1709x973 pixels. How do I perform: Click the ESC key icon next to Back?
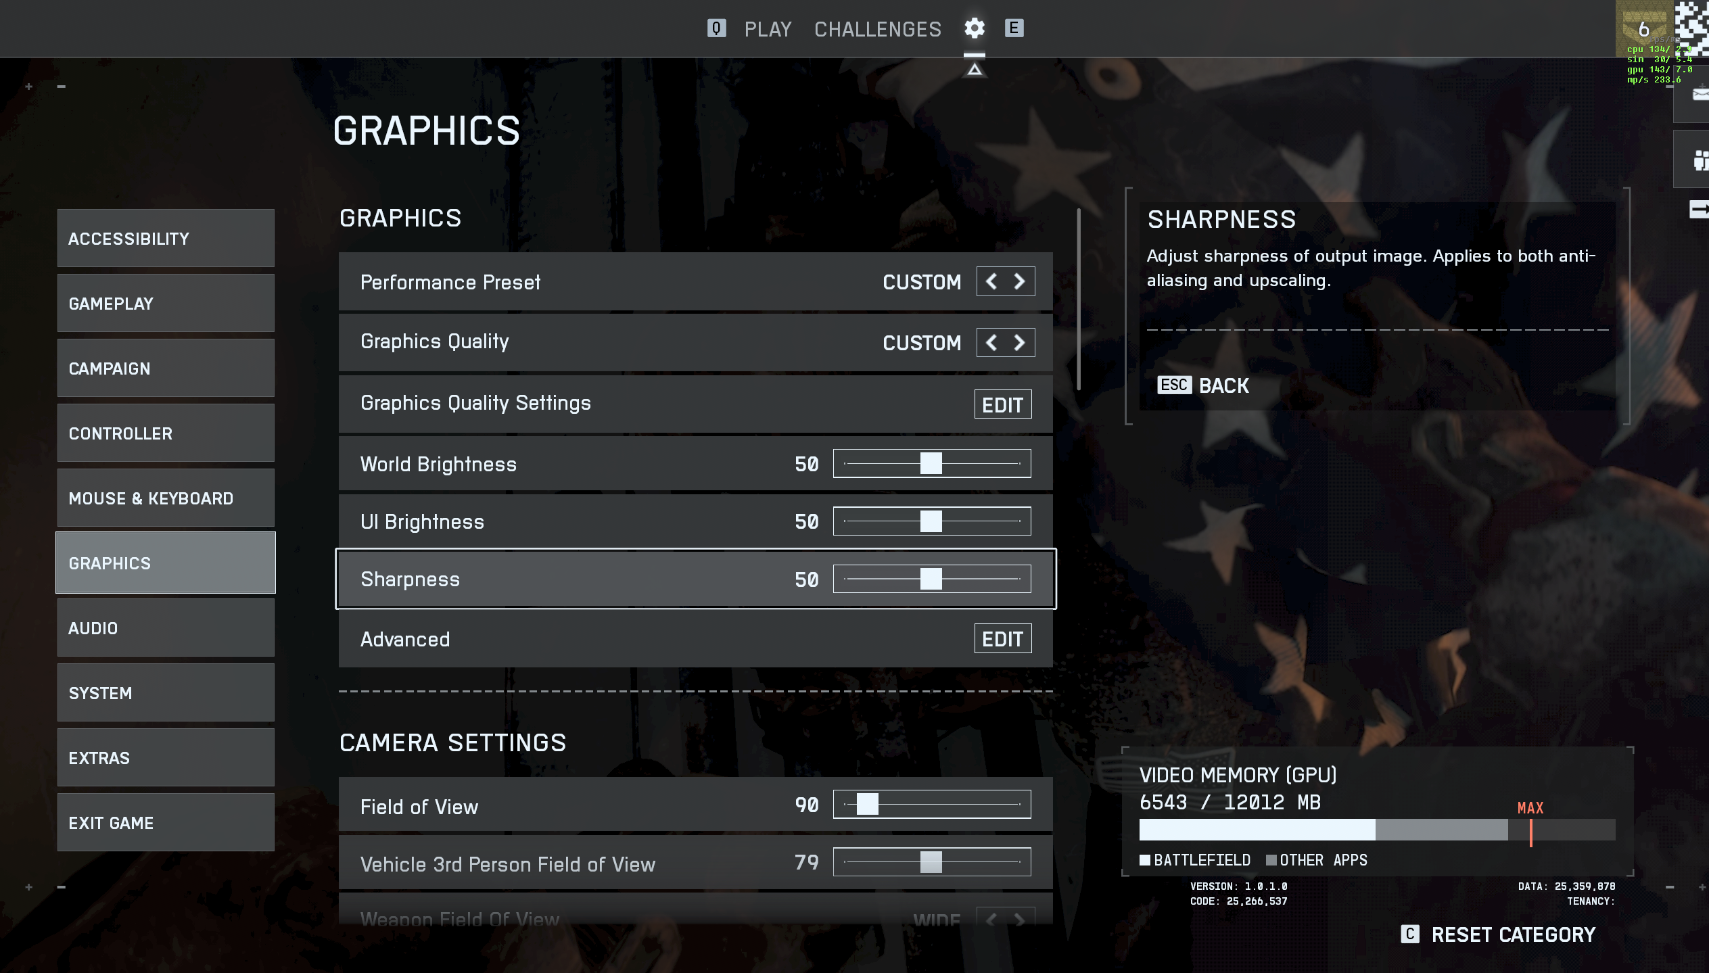tap(1174, 385)
